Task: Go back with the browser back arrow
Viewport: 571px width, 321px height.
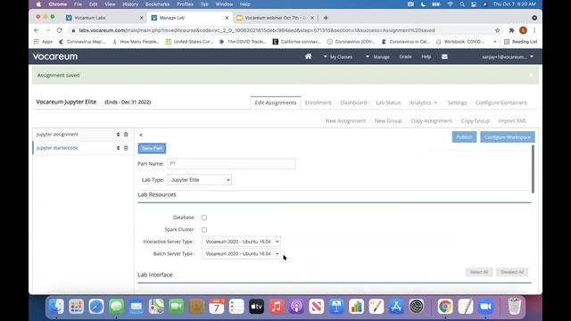Action: tap(37, 30)
